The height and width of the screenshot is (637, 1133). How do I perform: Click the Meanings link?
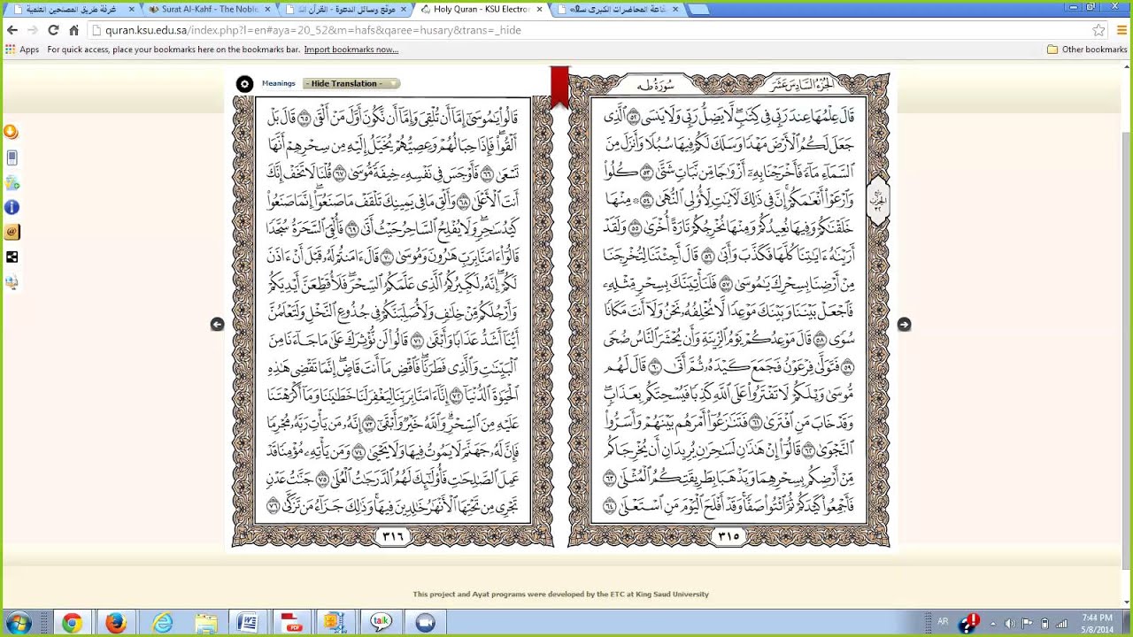(279, 83)
